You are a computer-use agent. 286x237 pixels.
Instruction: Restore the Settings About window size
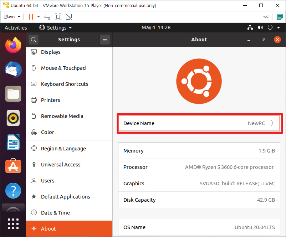tap(263, 40)
